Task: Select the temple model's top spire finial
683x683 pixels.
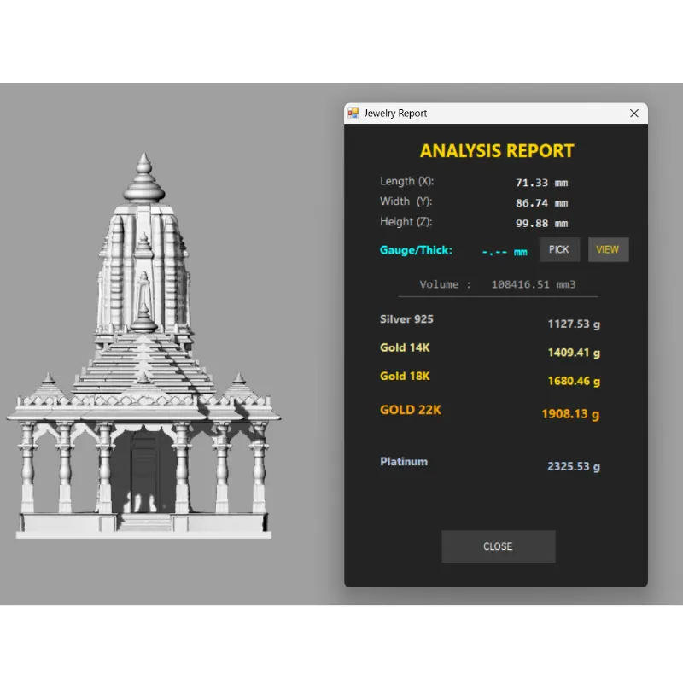Action: (x=145, y=166)
